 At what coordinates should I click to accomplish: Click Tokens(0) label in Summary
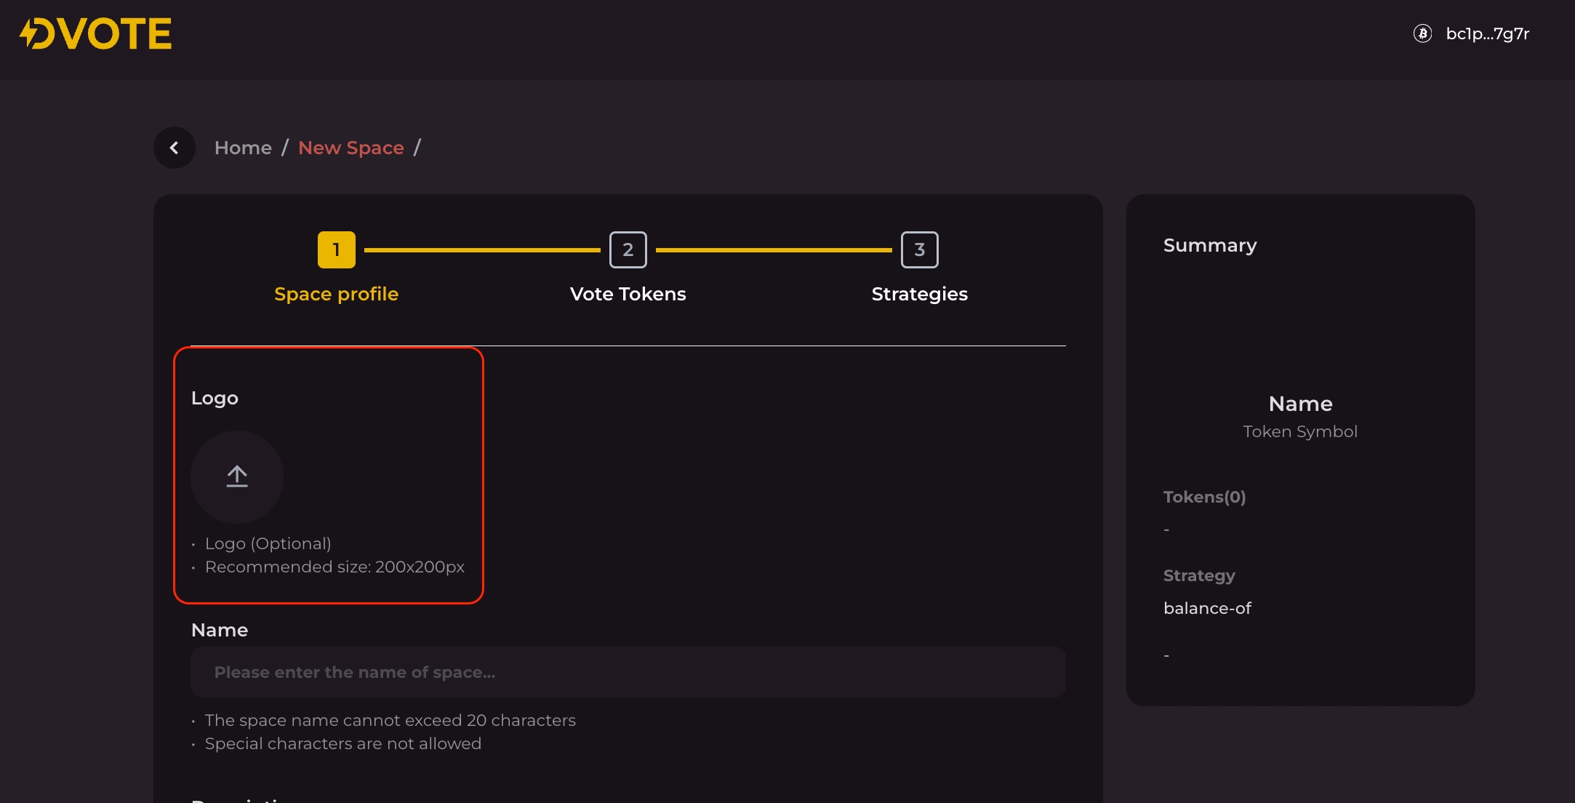point(1204,497)
